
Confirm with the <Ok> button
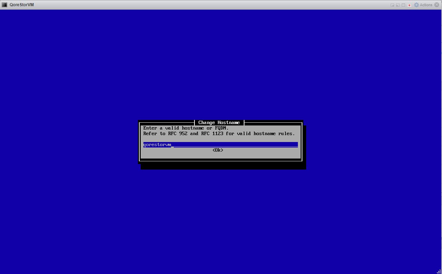(x=218, y=150)
